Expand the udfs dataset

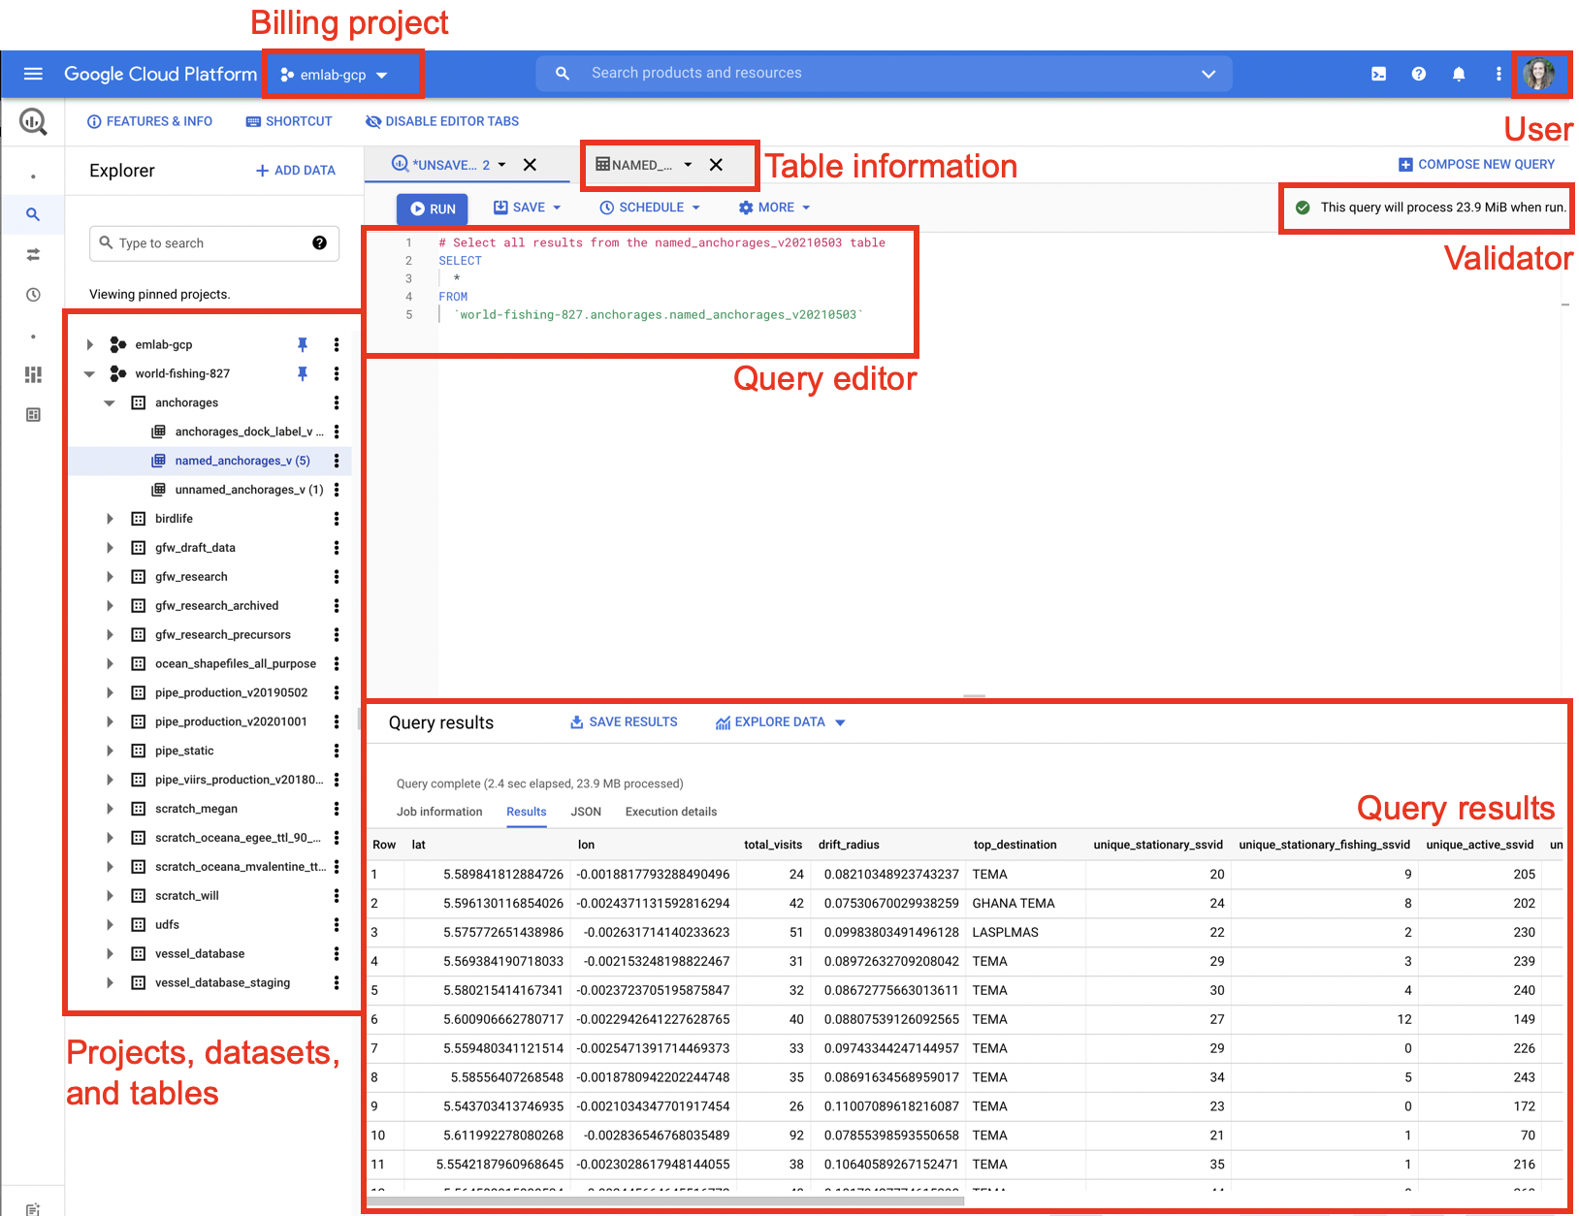(110, 924)
